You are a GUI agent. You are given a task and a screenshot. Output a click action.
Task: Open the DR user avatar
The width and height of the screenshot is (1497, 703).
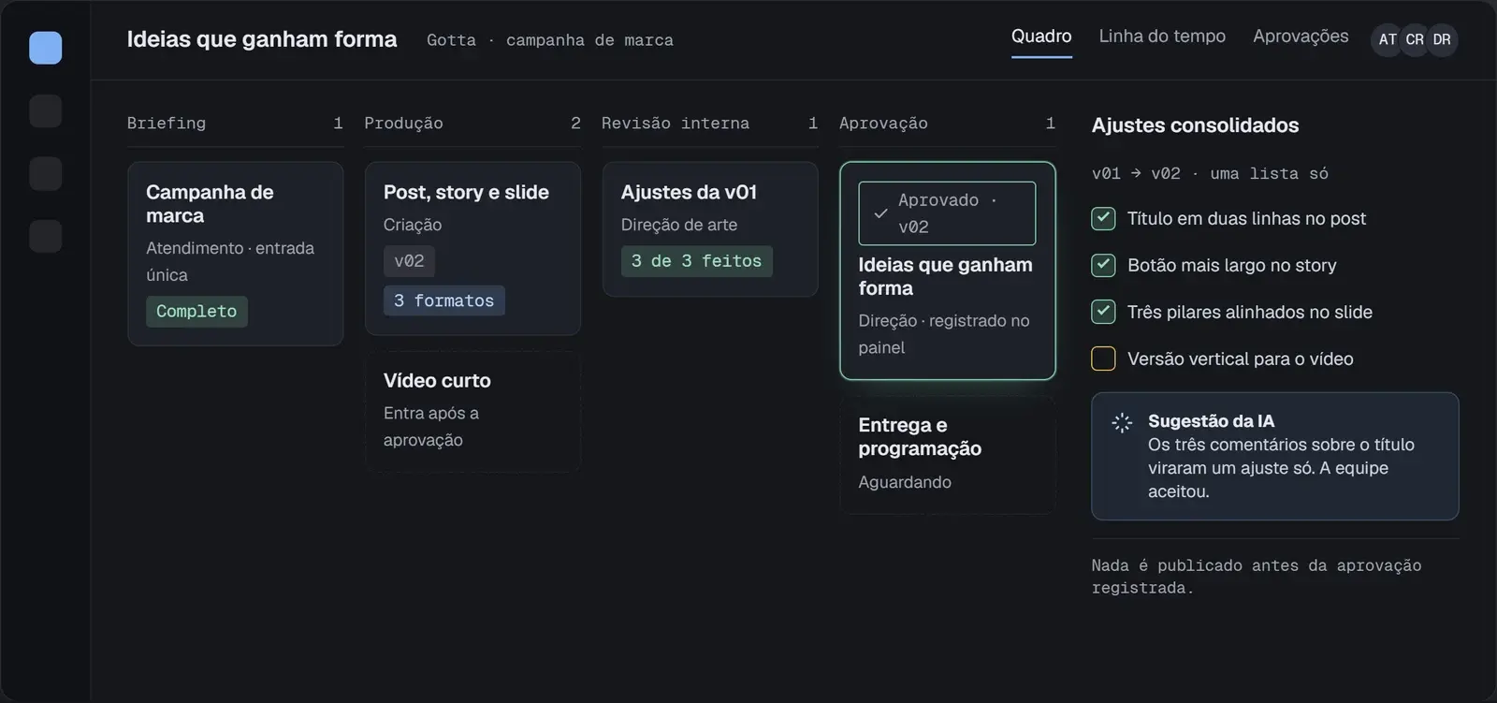(1442, 39)
